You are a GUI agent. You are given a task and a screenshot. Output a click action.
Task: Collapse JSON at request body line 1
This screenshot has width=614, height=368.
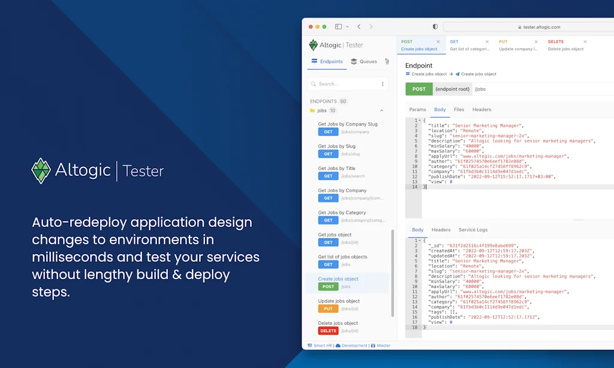(420, 121)
